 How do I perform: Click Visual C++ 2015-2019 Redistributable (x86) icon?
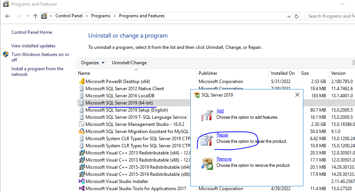[81, 174]
